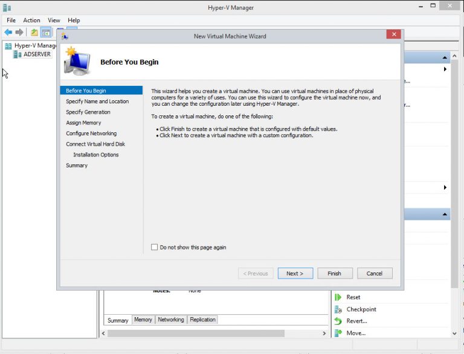Select ADSERVER in the console tree
The image size is (464, 354).
pos(37,54)
